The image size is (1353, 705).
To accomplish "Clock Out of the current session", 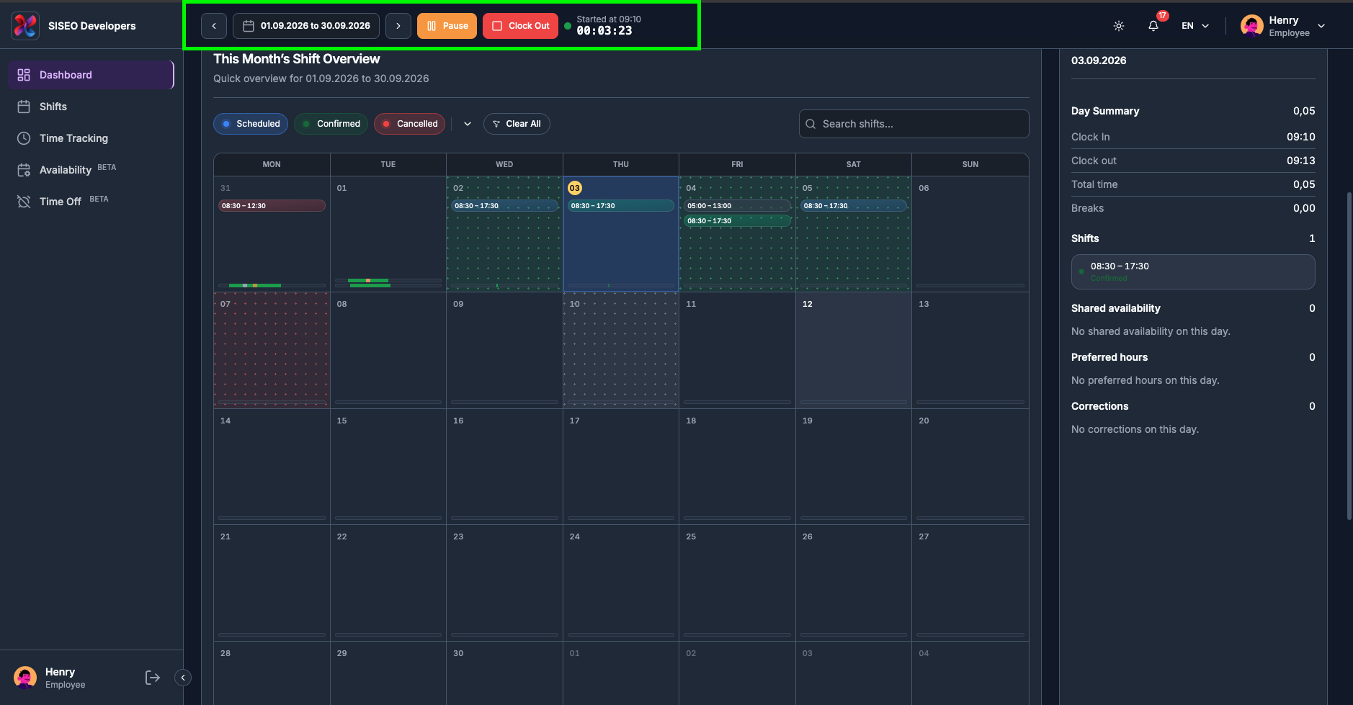I will coord(520,26).
